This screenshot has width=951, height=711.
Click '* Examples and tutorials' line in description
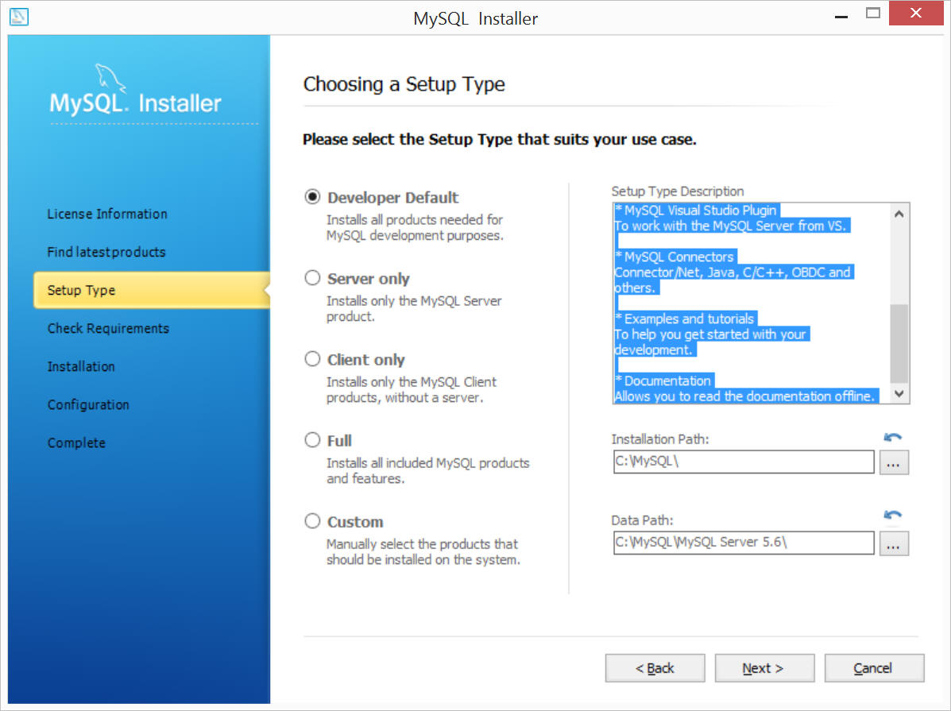tap(686, 319)
